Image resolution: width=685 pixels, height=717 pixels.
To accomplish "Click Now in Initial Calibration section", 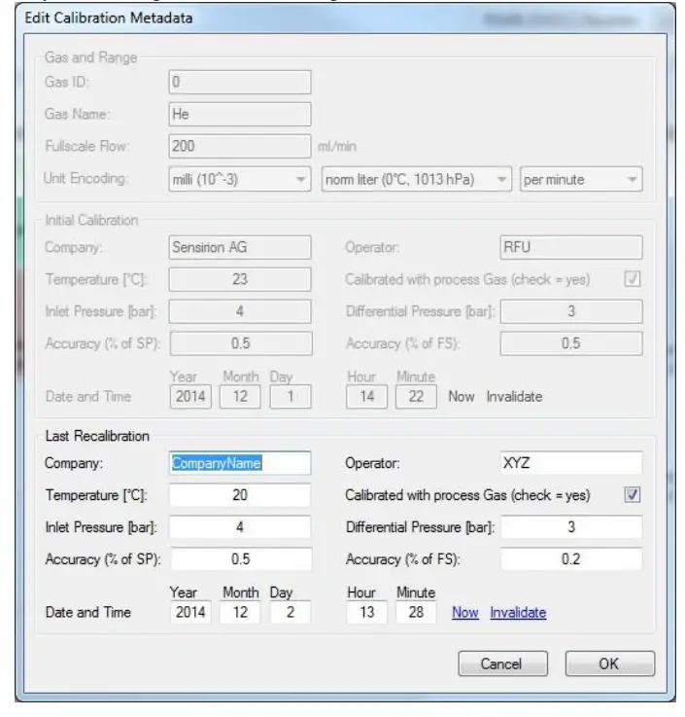I will pos(462,397).
